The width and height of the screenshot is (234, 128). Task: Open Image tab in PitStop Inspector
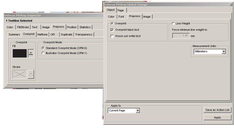46,27
